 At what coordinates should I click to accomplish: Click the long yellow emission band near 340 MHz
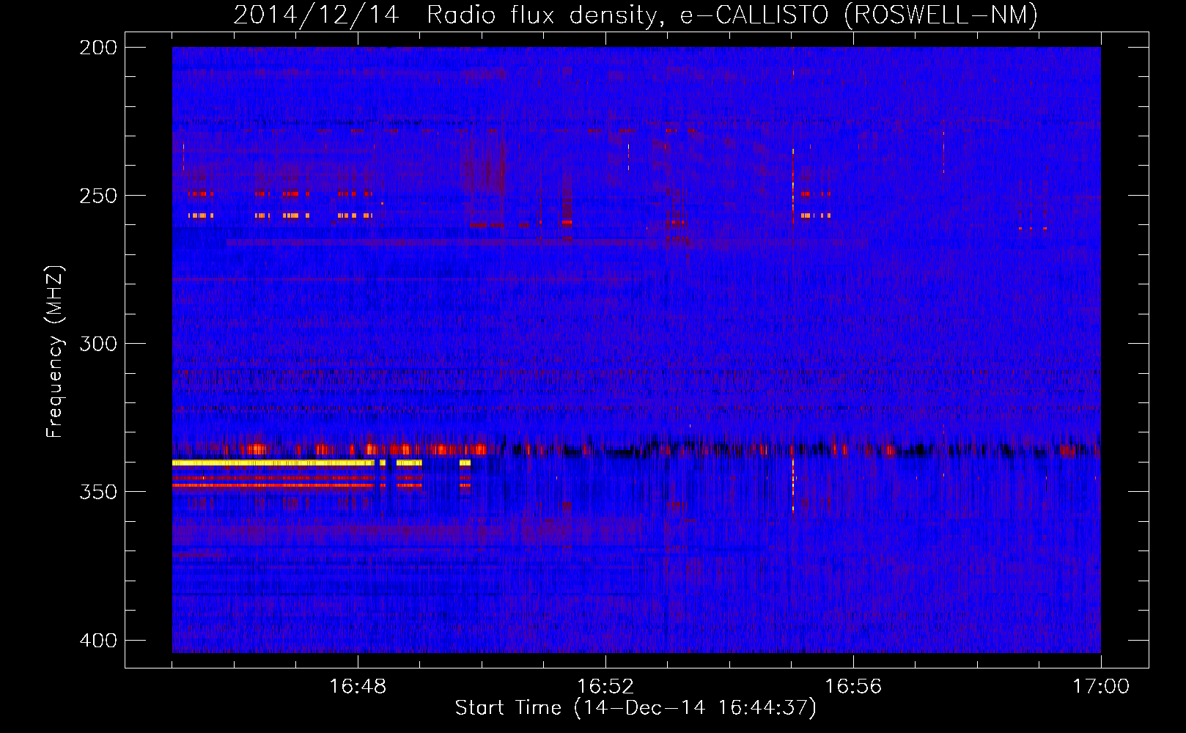273,463
